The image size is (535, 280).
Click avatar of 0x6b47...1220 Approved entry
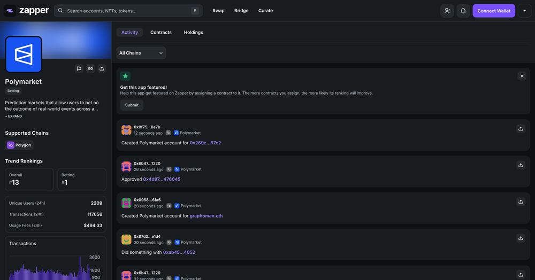(126, 166)
